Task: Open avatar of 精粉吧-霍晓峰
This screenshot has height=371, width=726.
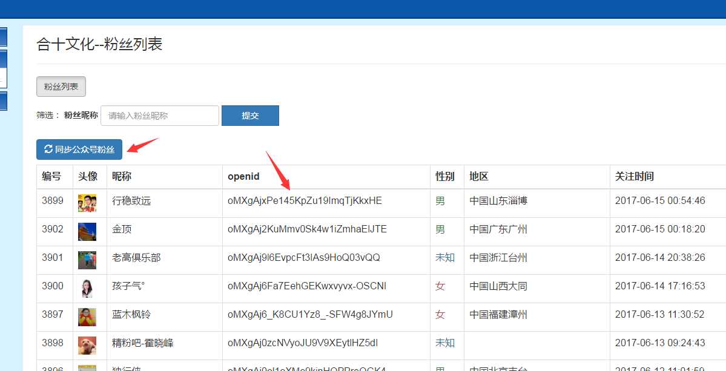Action: click(87, 346)
